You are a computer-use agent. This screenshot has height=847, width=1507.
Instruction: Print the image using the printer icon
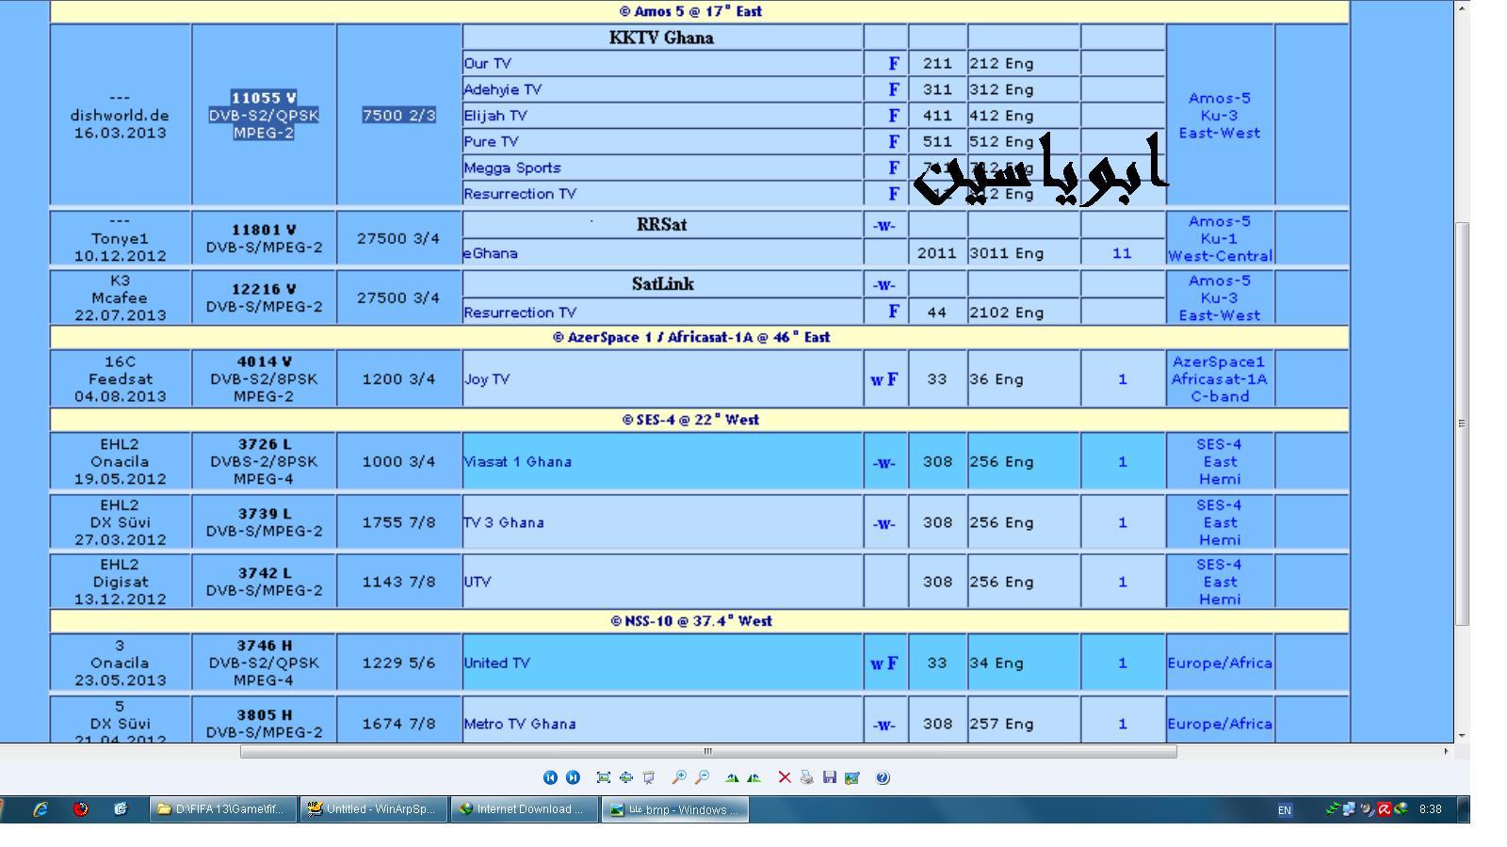click(806, 777)
